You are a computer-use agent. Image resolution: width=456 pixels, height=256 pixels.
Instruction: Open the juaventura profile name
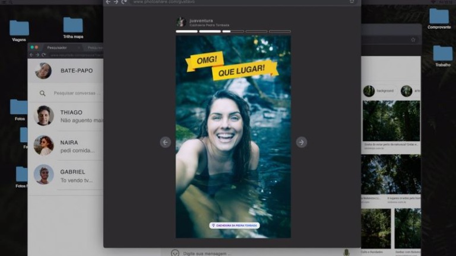click(201, 21)
